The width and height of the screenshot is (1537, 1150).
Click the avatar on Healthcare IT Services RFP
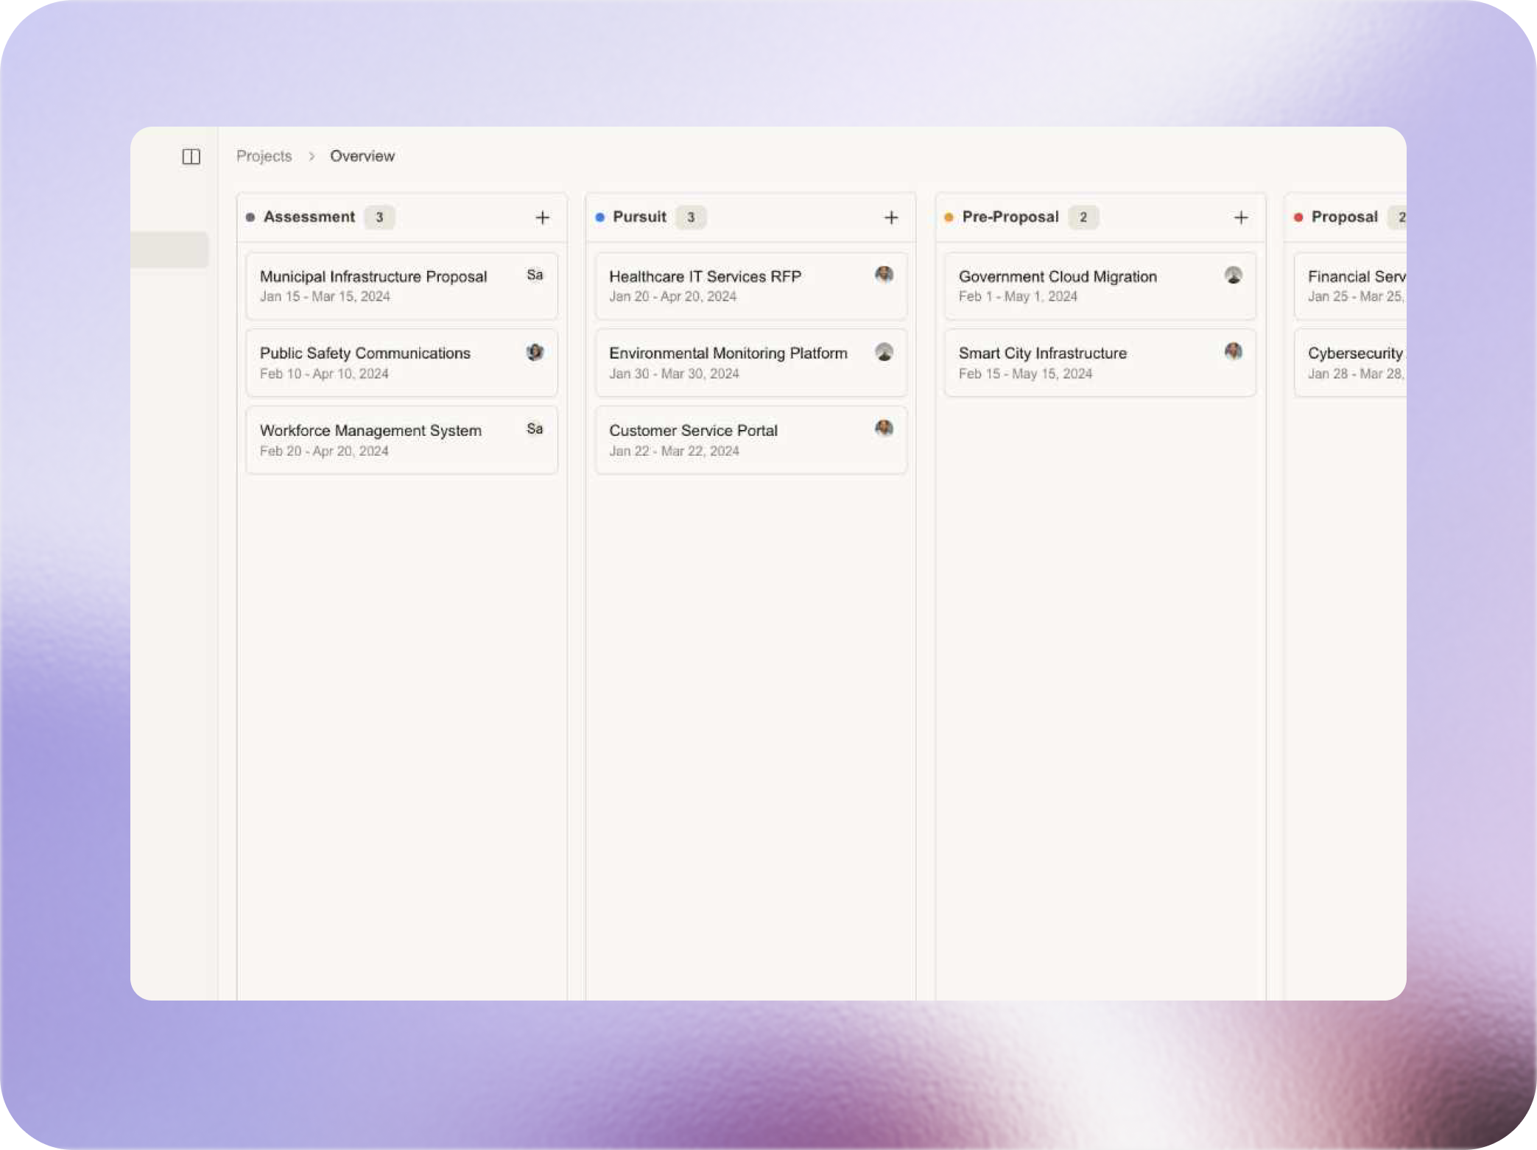(x=884, y=275)
